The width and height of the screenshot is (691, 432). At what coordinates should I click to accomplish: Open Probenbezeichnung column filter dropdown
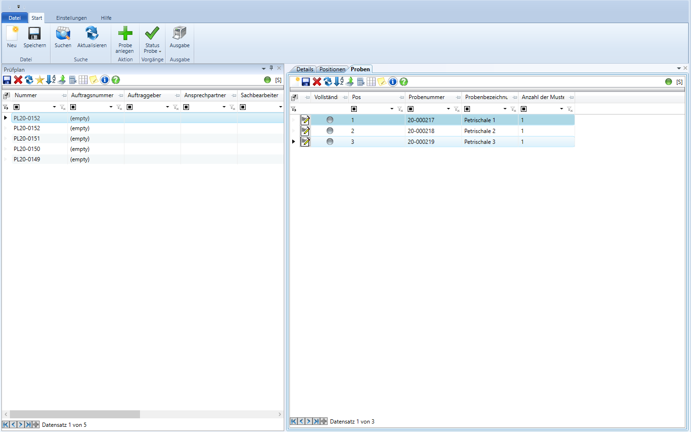coord(505,109)
